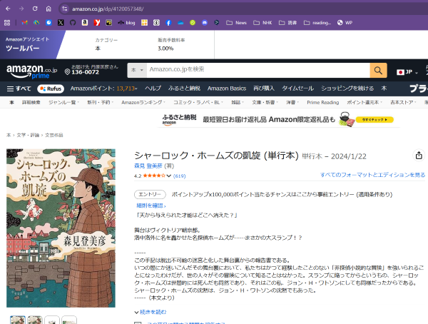Click the orange search magnifier button
The image size is (428, 324).
click(x=378, y=71)
